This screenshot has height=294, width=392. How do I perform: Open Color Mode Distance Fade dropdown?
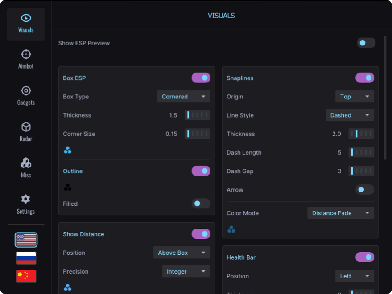tap(341, 213)
